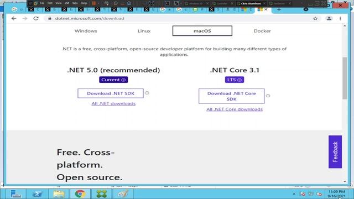Click the padlock site info icon
This screenshot has height=199, width=354.
50,18
